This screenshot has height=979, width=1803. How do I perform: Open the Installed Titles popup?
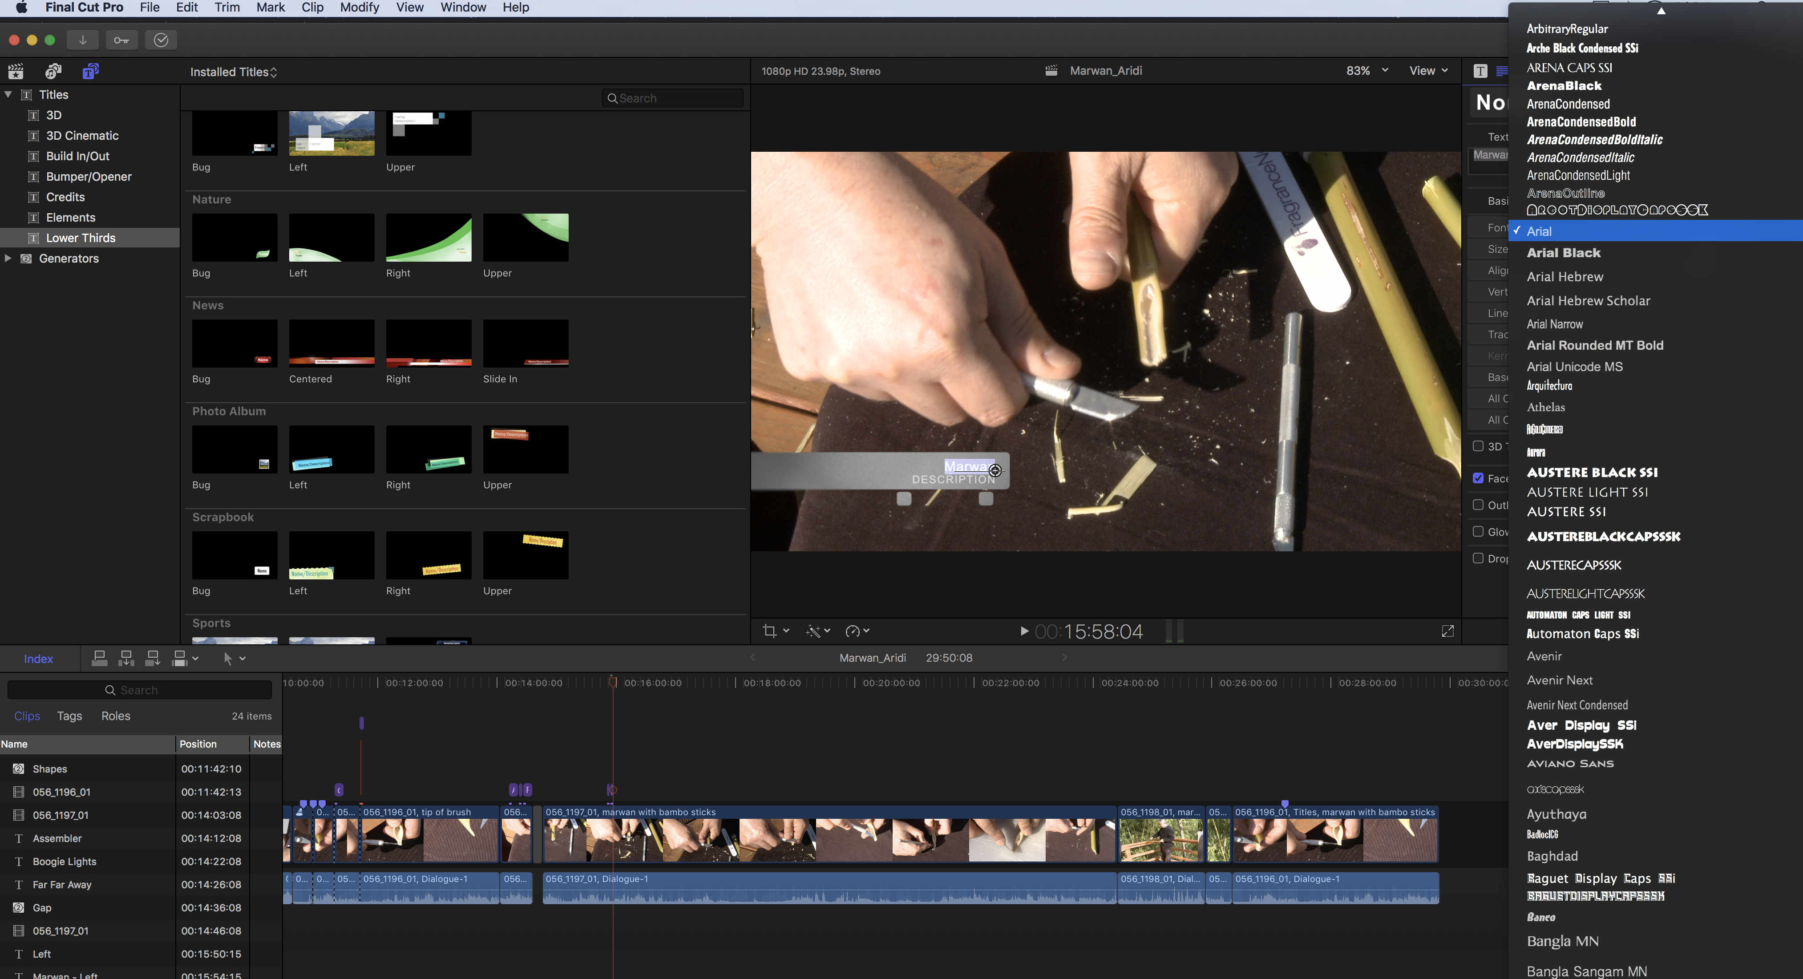pyautogui.click(x=234, y=72)
